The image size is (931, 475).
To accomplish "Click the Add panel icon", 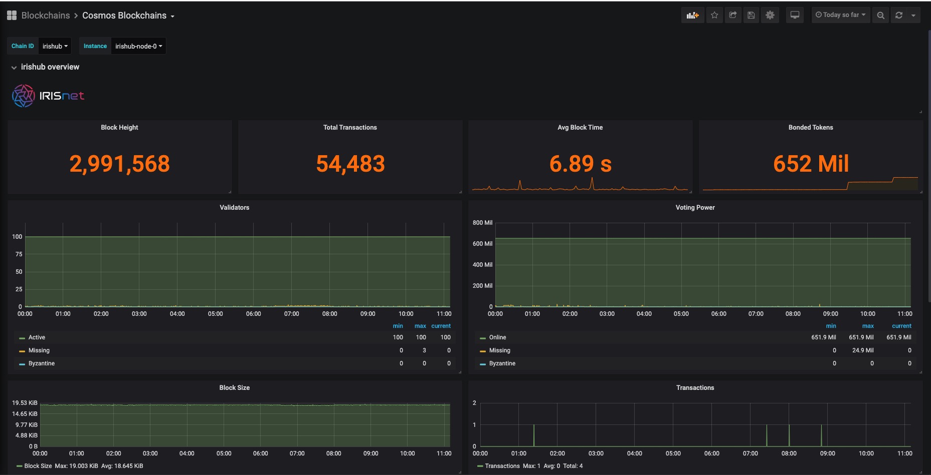I will point(692,15).
